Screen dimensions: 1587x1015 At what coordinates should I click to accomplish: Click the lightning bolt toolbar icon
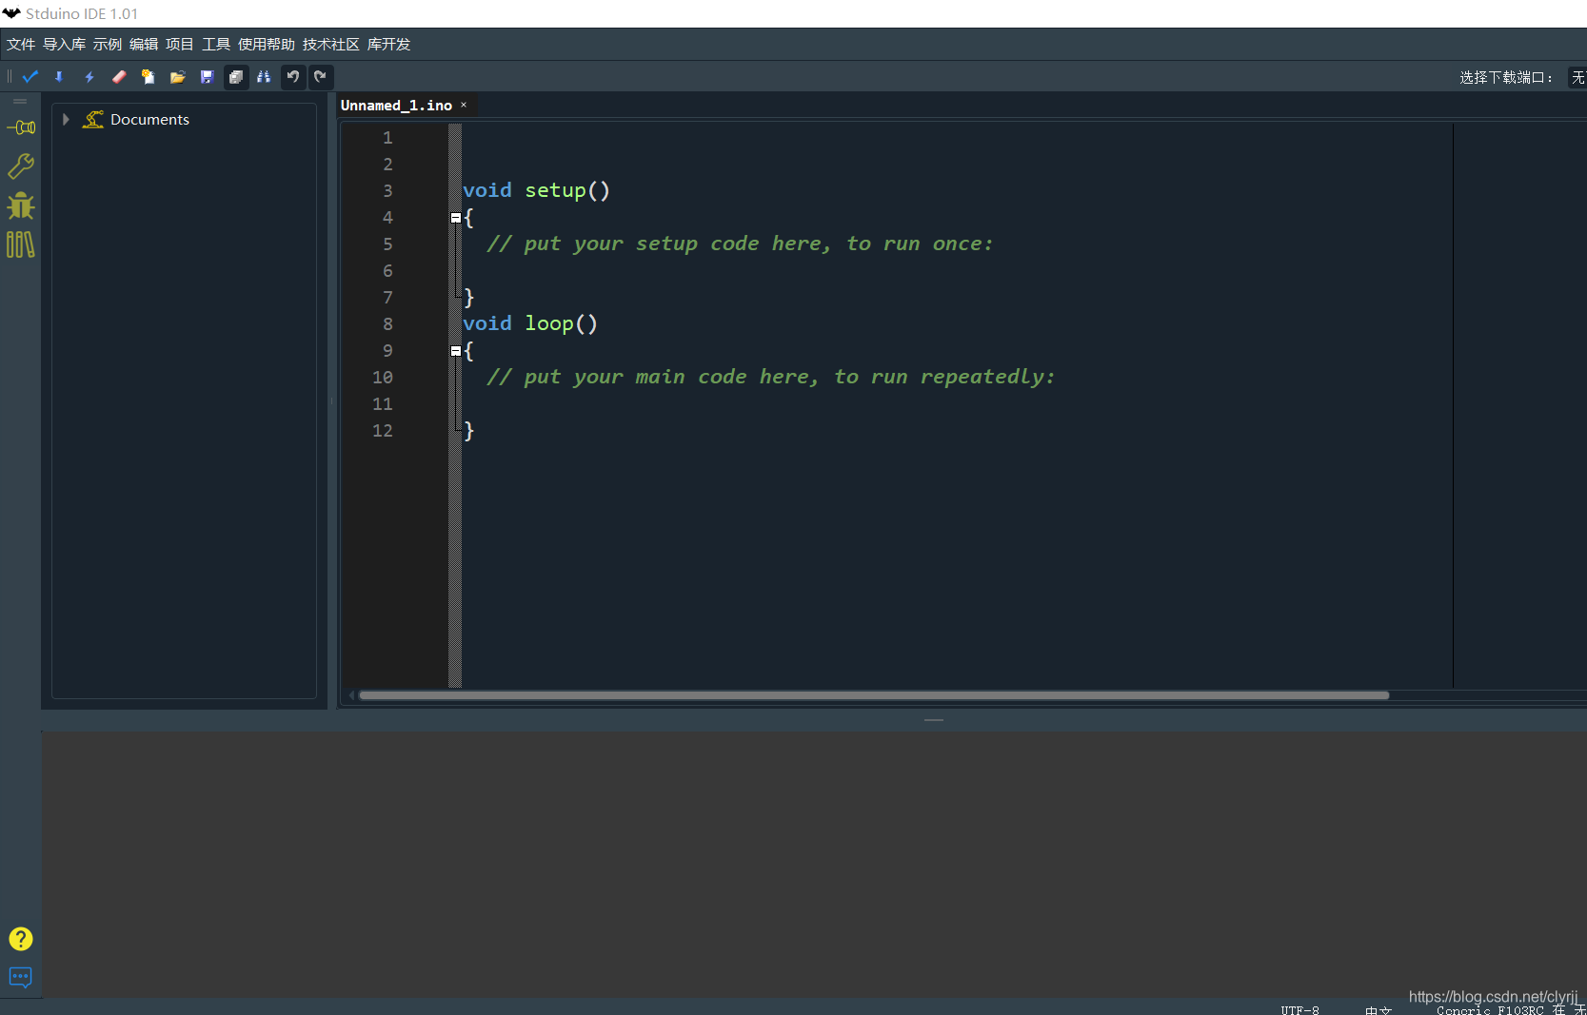(x=89, y=77)
